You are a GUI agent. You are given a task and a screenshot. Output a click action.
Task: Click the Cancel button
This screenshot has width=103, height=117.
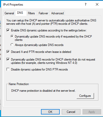pyautogui.click(x=71, y=112)
